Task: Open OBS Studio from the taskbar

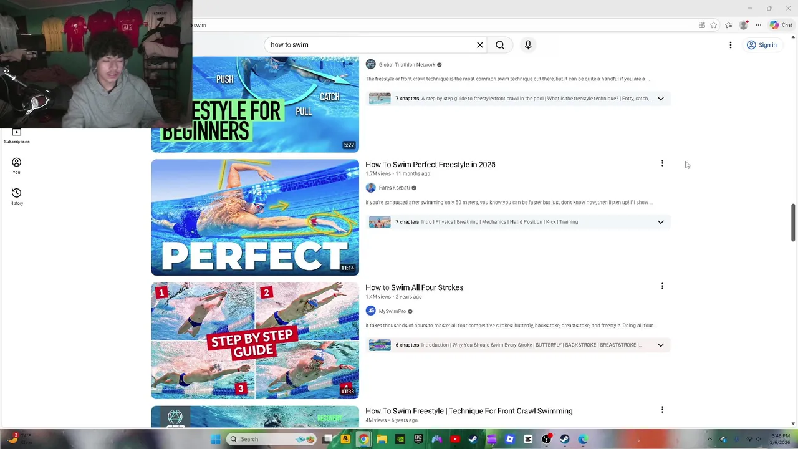Action: (547, 439)
